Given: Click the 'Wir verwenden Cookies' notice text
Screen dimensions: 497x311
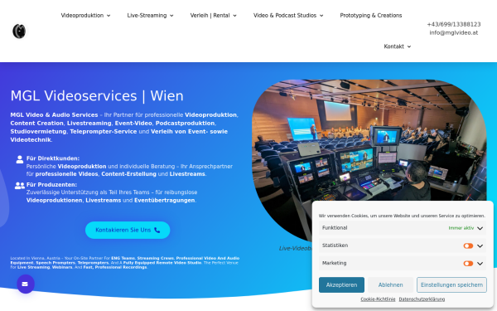Looking at the screenshot, I should [402, 216].
